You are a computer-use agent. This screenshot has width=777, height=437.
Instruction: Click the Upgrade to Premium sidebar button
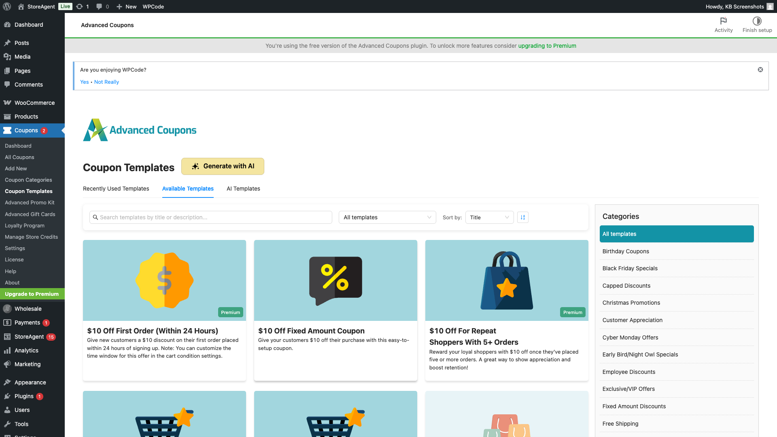32,294
